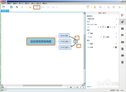Click the yellow topic insert icon
Viewport: 126px width, 92px height.
pos(30,7)
